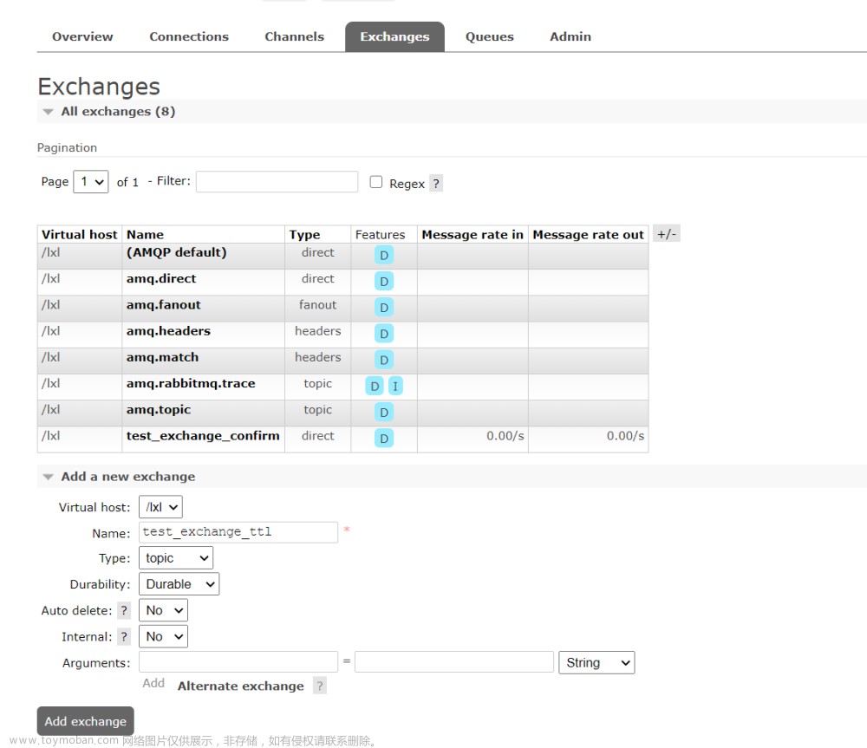Open the Queues tab
This screenshot has height=748, width=867.
(x=489, y=36)
